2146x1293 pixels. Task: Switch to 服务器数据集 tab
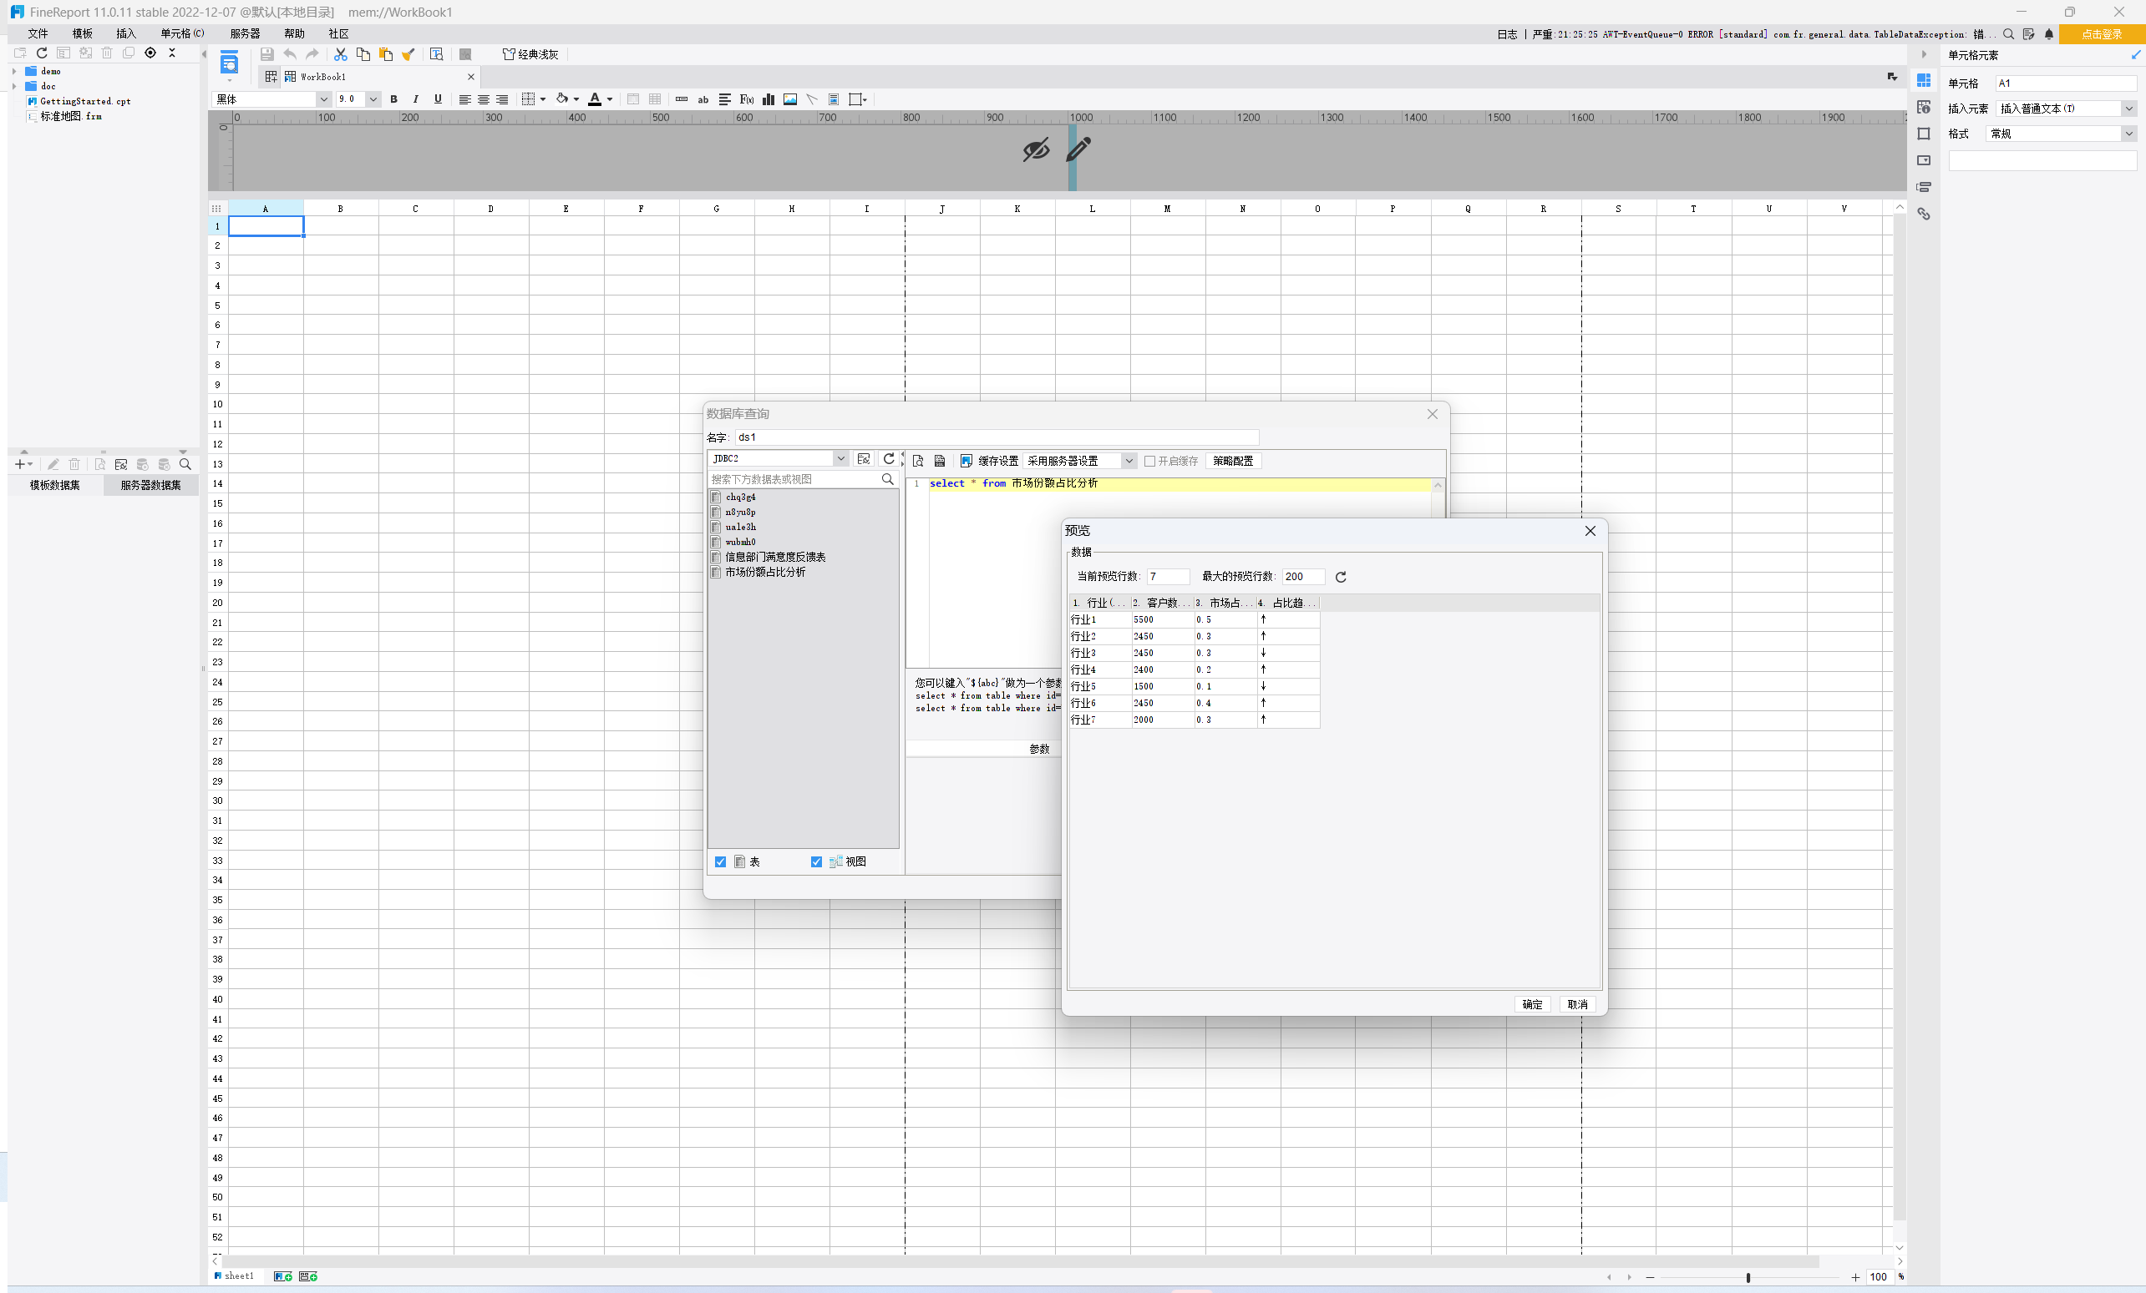pyautogui.click(x=150, y=486)
